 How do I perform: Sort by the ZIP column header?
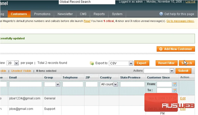pyautogui.click(x=88, y=77)
